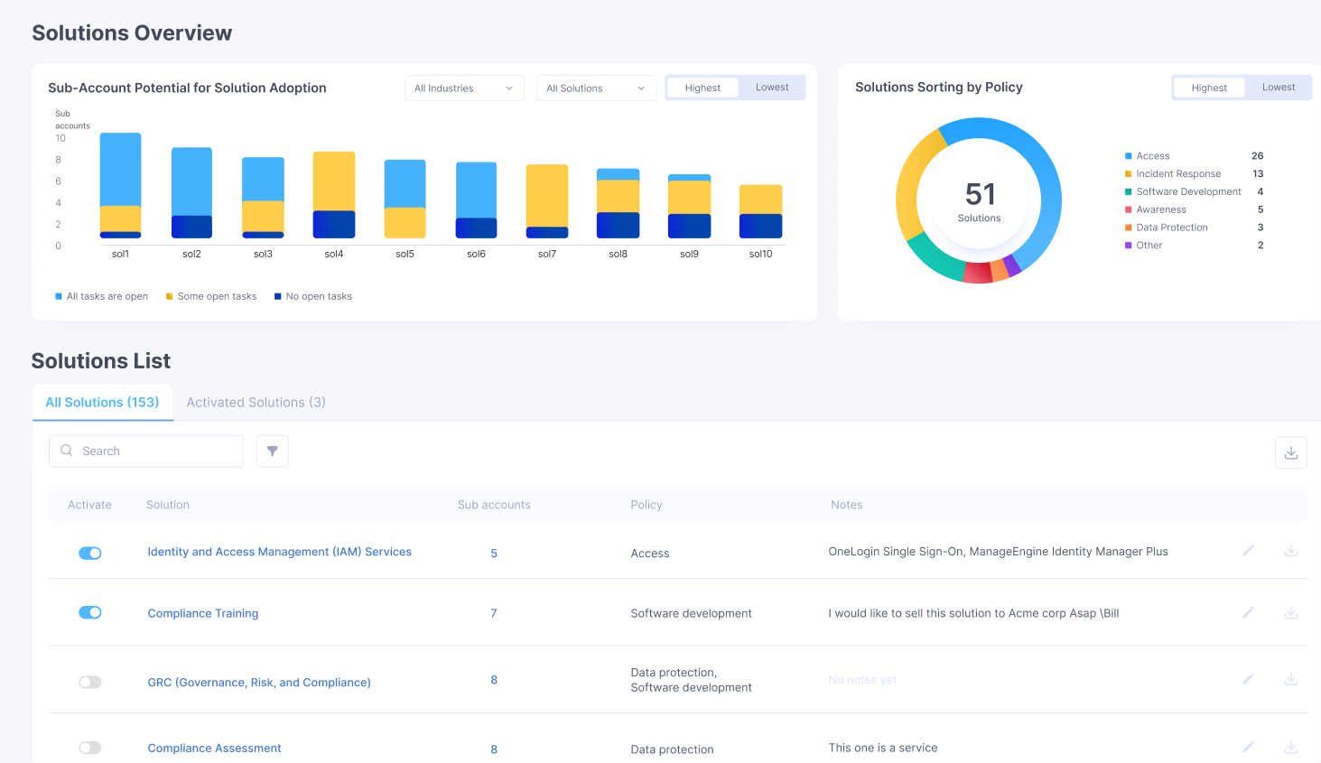This screenshot has width=1321, height=763.
Task: Open the All Solutions dropdown
Action: [x=596, y=88]
